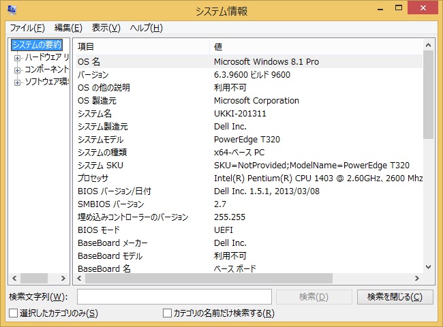Screen dimensions: 443x327
Task: Select the BaseBoard メーカー row
Action: pos(249,243)
